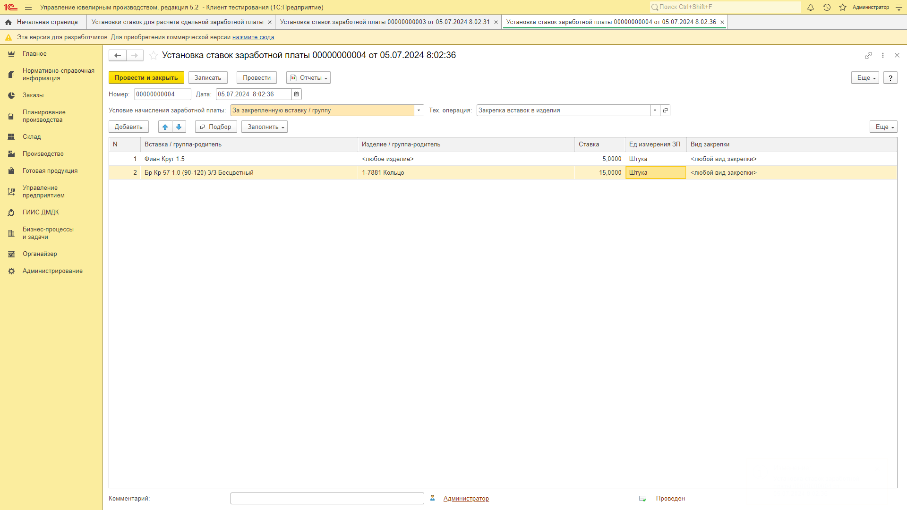Close the document 00000000004 tab

(722, 22)
